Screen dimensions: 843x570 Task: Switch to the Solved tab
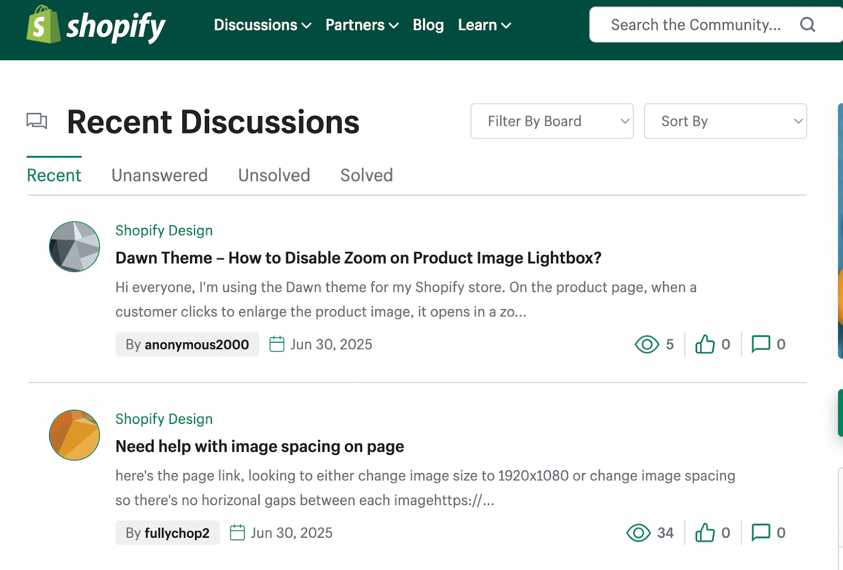click(x=367, y=175)
